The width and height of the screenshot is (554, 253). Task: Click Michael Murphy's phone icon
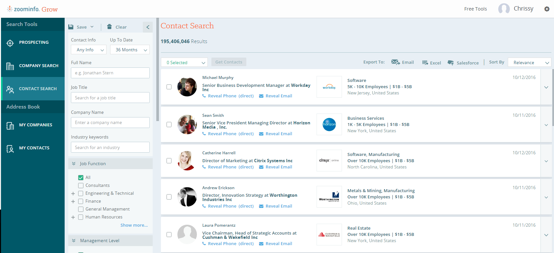[204, 96]
